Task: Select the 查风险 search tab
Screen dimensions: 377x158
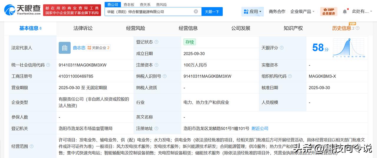Action: pos(161,4)
